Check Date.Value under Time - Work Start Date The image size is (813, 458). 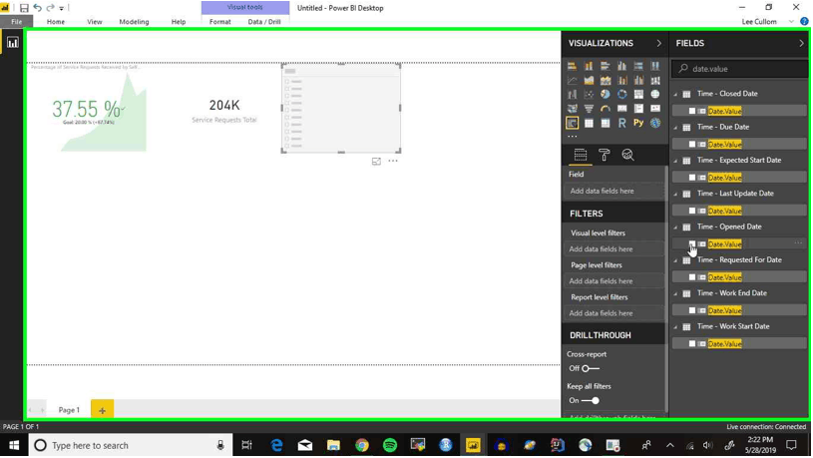[x=691, y=343]
